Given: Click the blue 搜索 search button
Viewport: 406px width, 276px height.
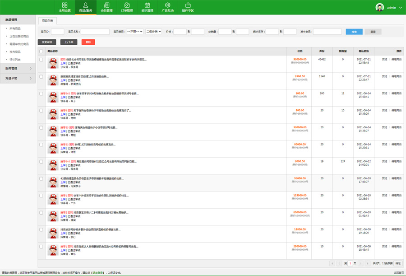Looking at the screenshot, I should [354, 32].
